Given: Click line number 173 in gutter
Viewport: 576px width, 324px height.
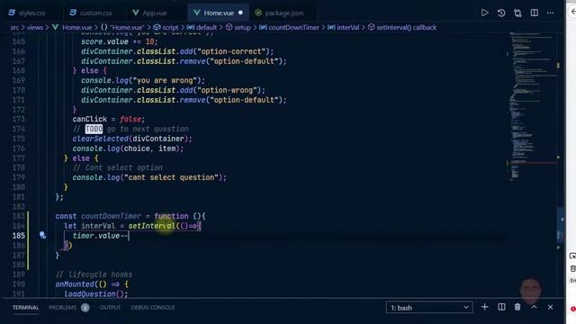Looking at the screenshot, I should (18, 119).
